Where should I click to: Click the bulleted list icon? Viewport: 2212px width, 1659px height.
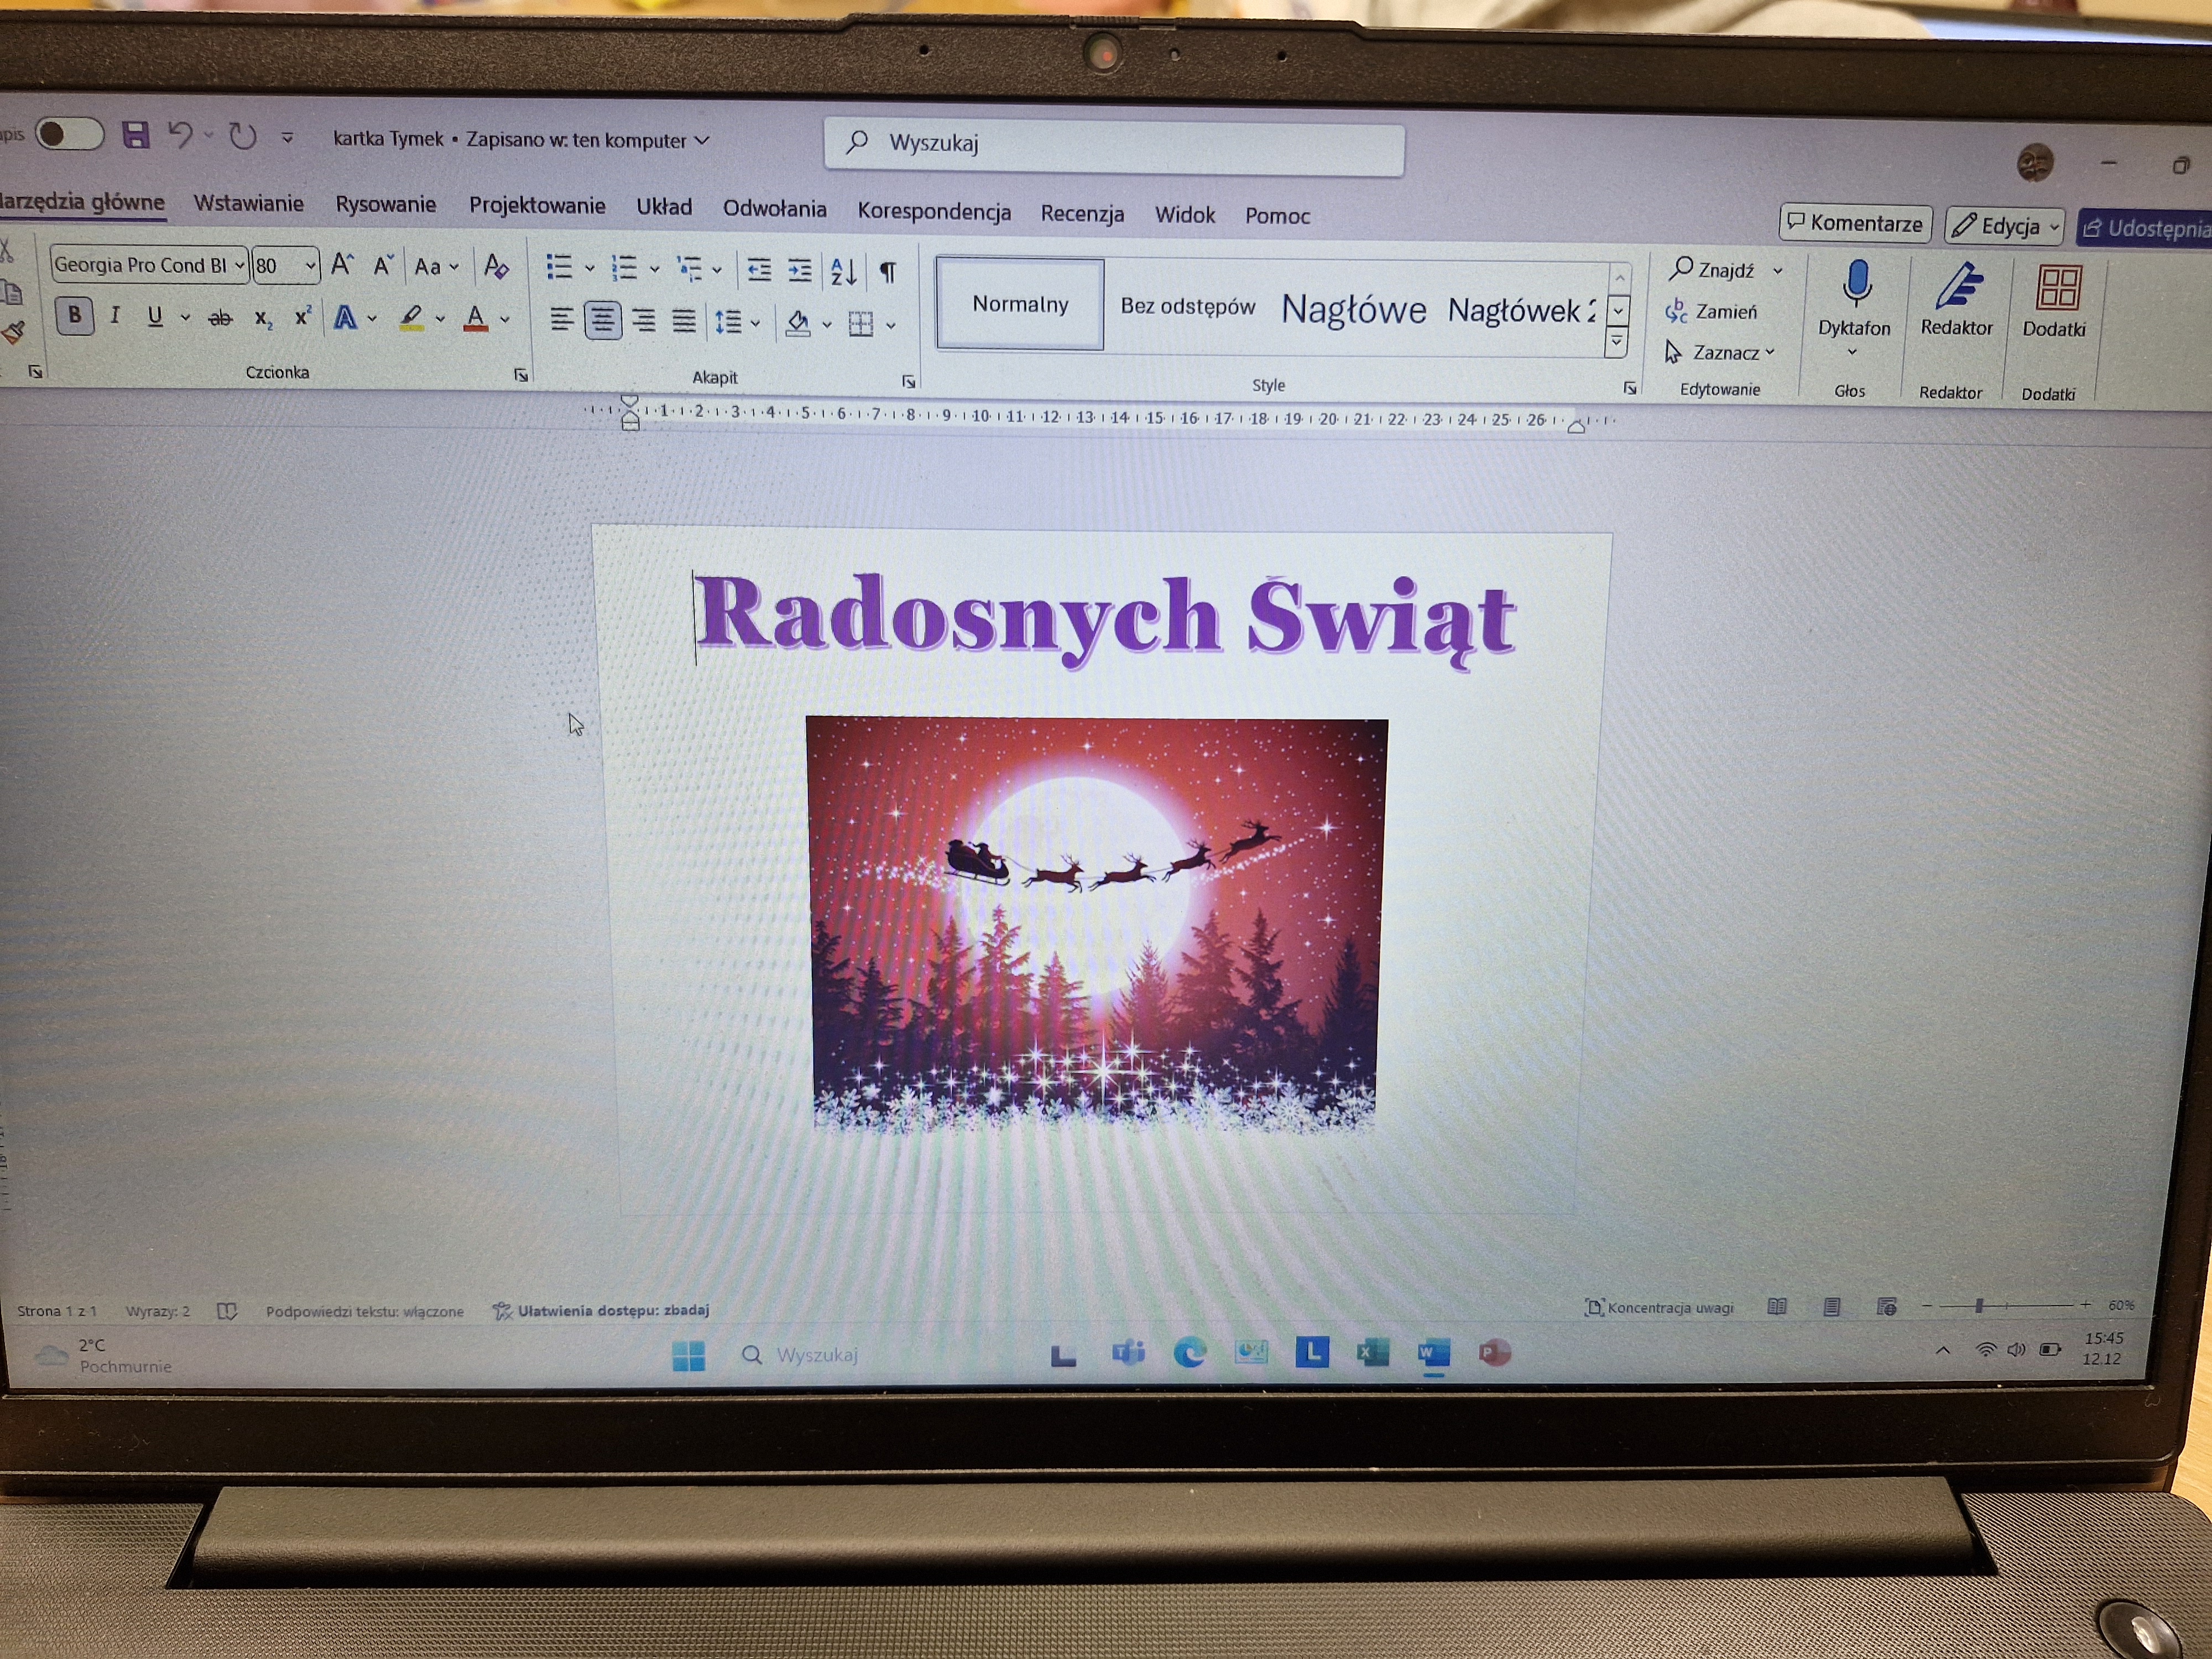(x=559, y=267)
